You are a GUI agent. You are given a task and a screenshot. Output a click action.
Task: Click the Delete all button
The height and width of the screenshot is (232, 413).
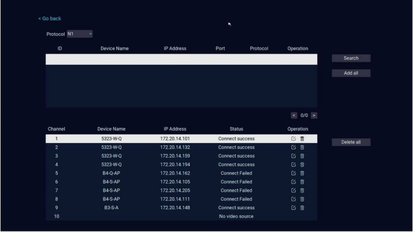coord(351,142)
